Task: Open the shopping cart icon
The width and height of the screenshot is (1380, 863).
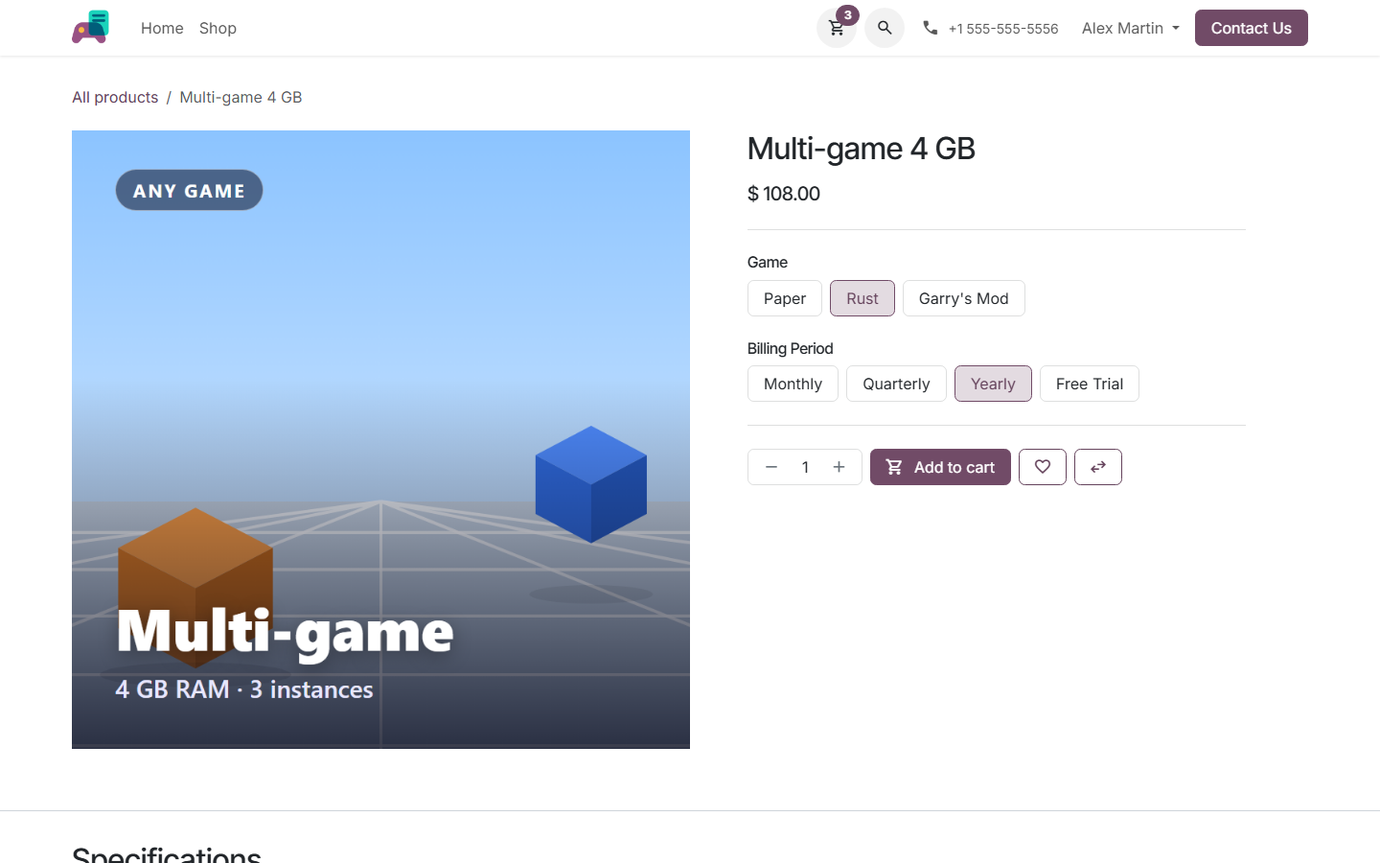Action: point(837,28)
